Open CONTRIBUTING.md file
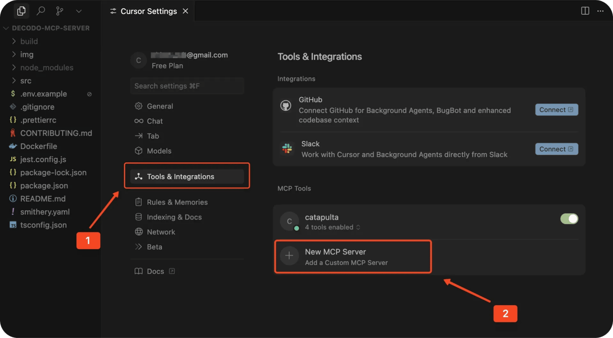613x338 pixels. (x=56, y=133)
